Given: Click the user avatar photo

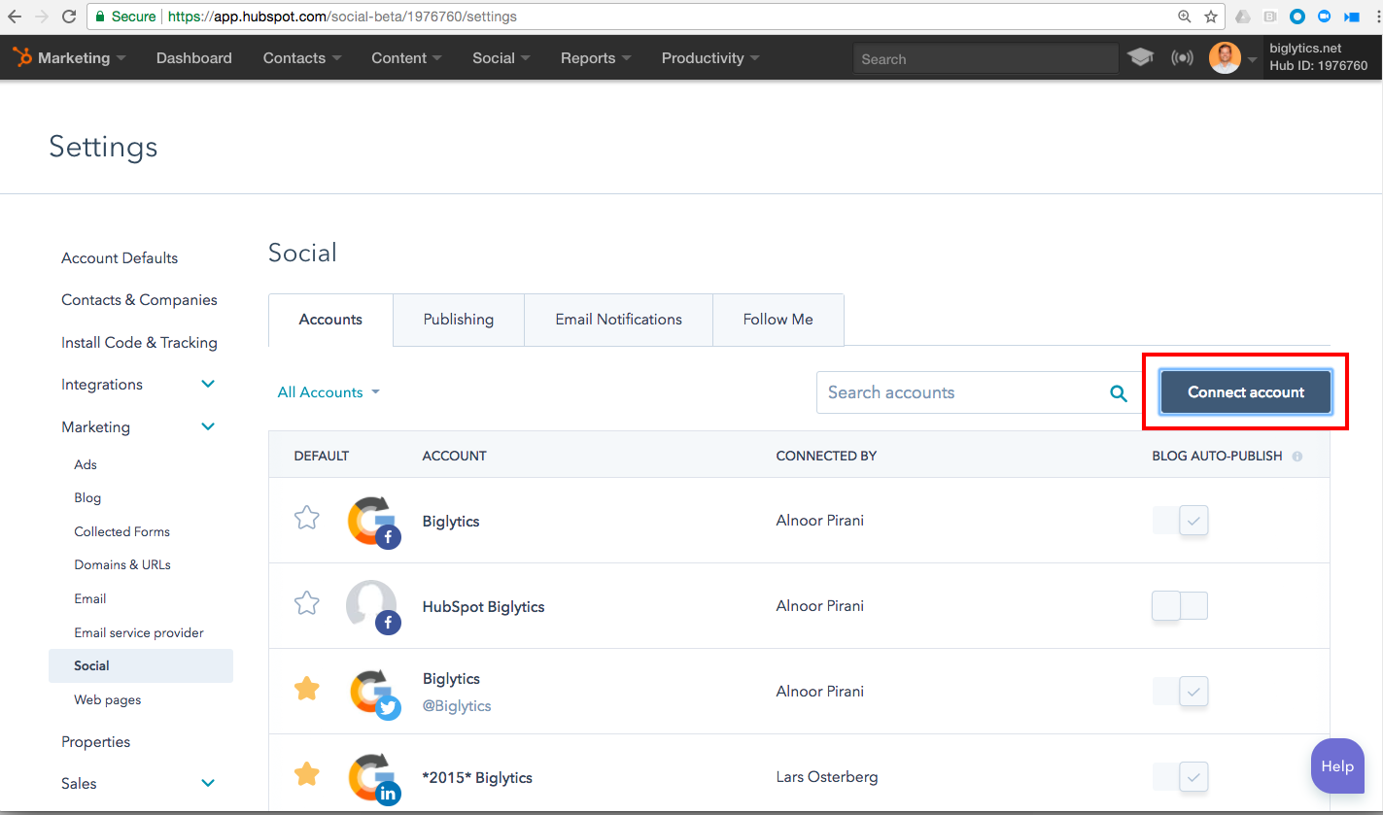Looking at the screenshot, I should [x=1225, y=58].
